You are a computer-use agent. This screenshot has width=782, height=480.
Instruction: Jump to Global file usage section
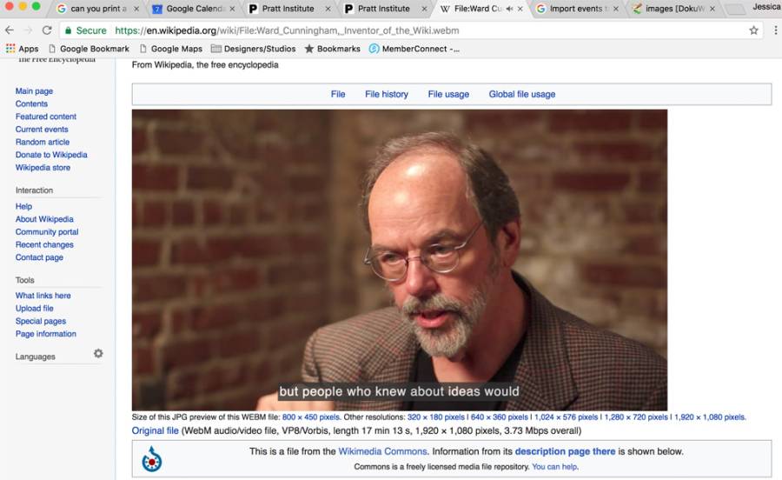point(521,94)
